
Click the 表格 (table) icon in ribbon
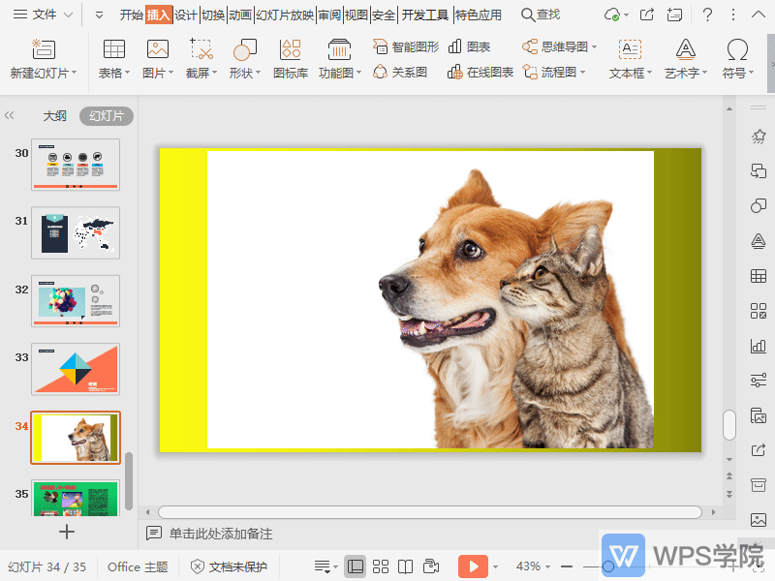coord(114,50)
